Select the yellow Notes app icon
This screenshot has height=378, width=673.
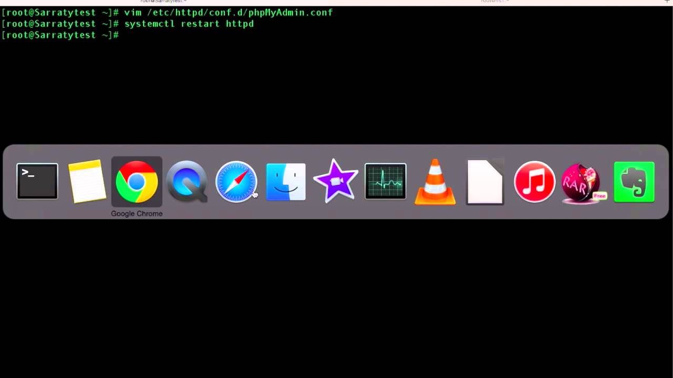click(x=87, y=182)
